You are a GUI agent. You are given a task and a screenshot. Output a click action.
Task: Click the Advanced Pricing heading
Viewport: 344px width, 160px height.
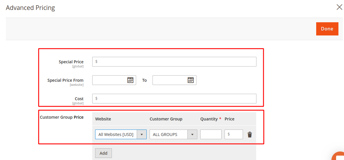pos(30,8)
